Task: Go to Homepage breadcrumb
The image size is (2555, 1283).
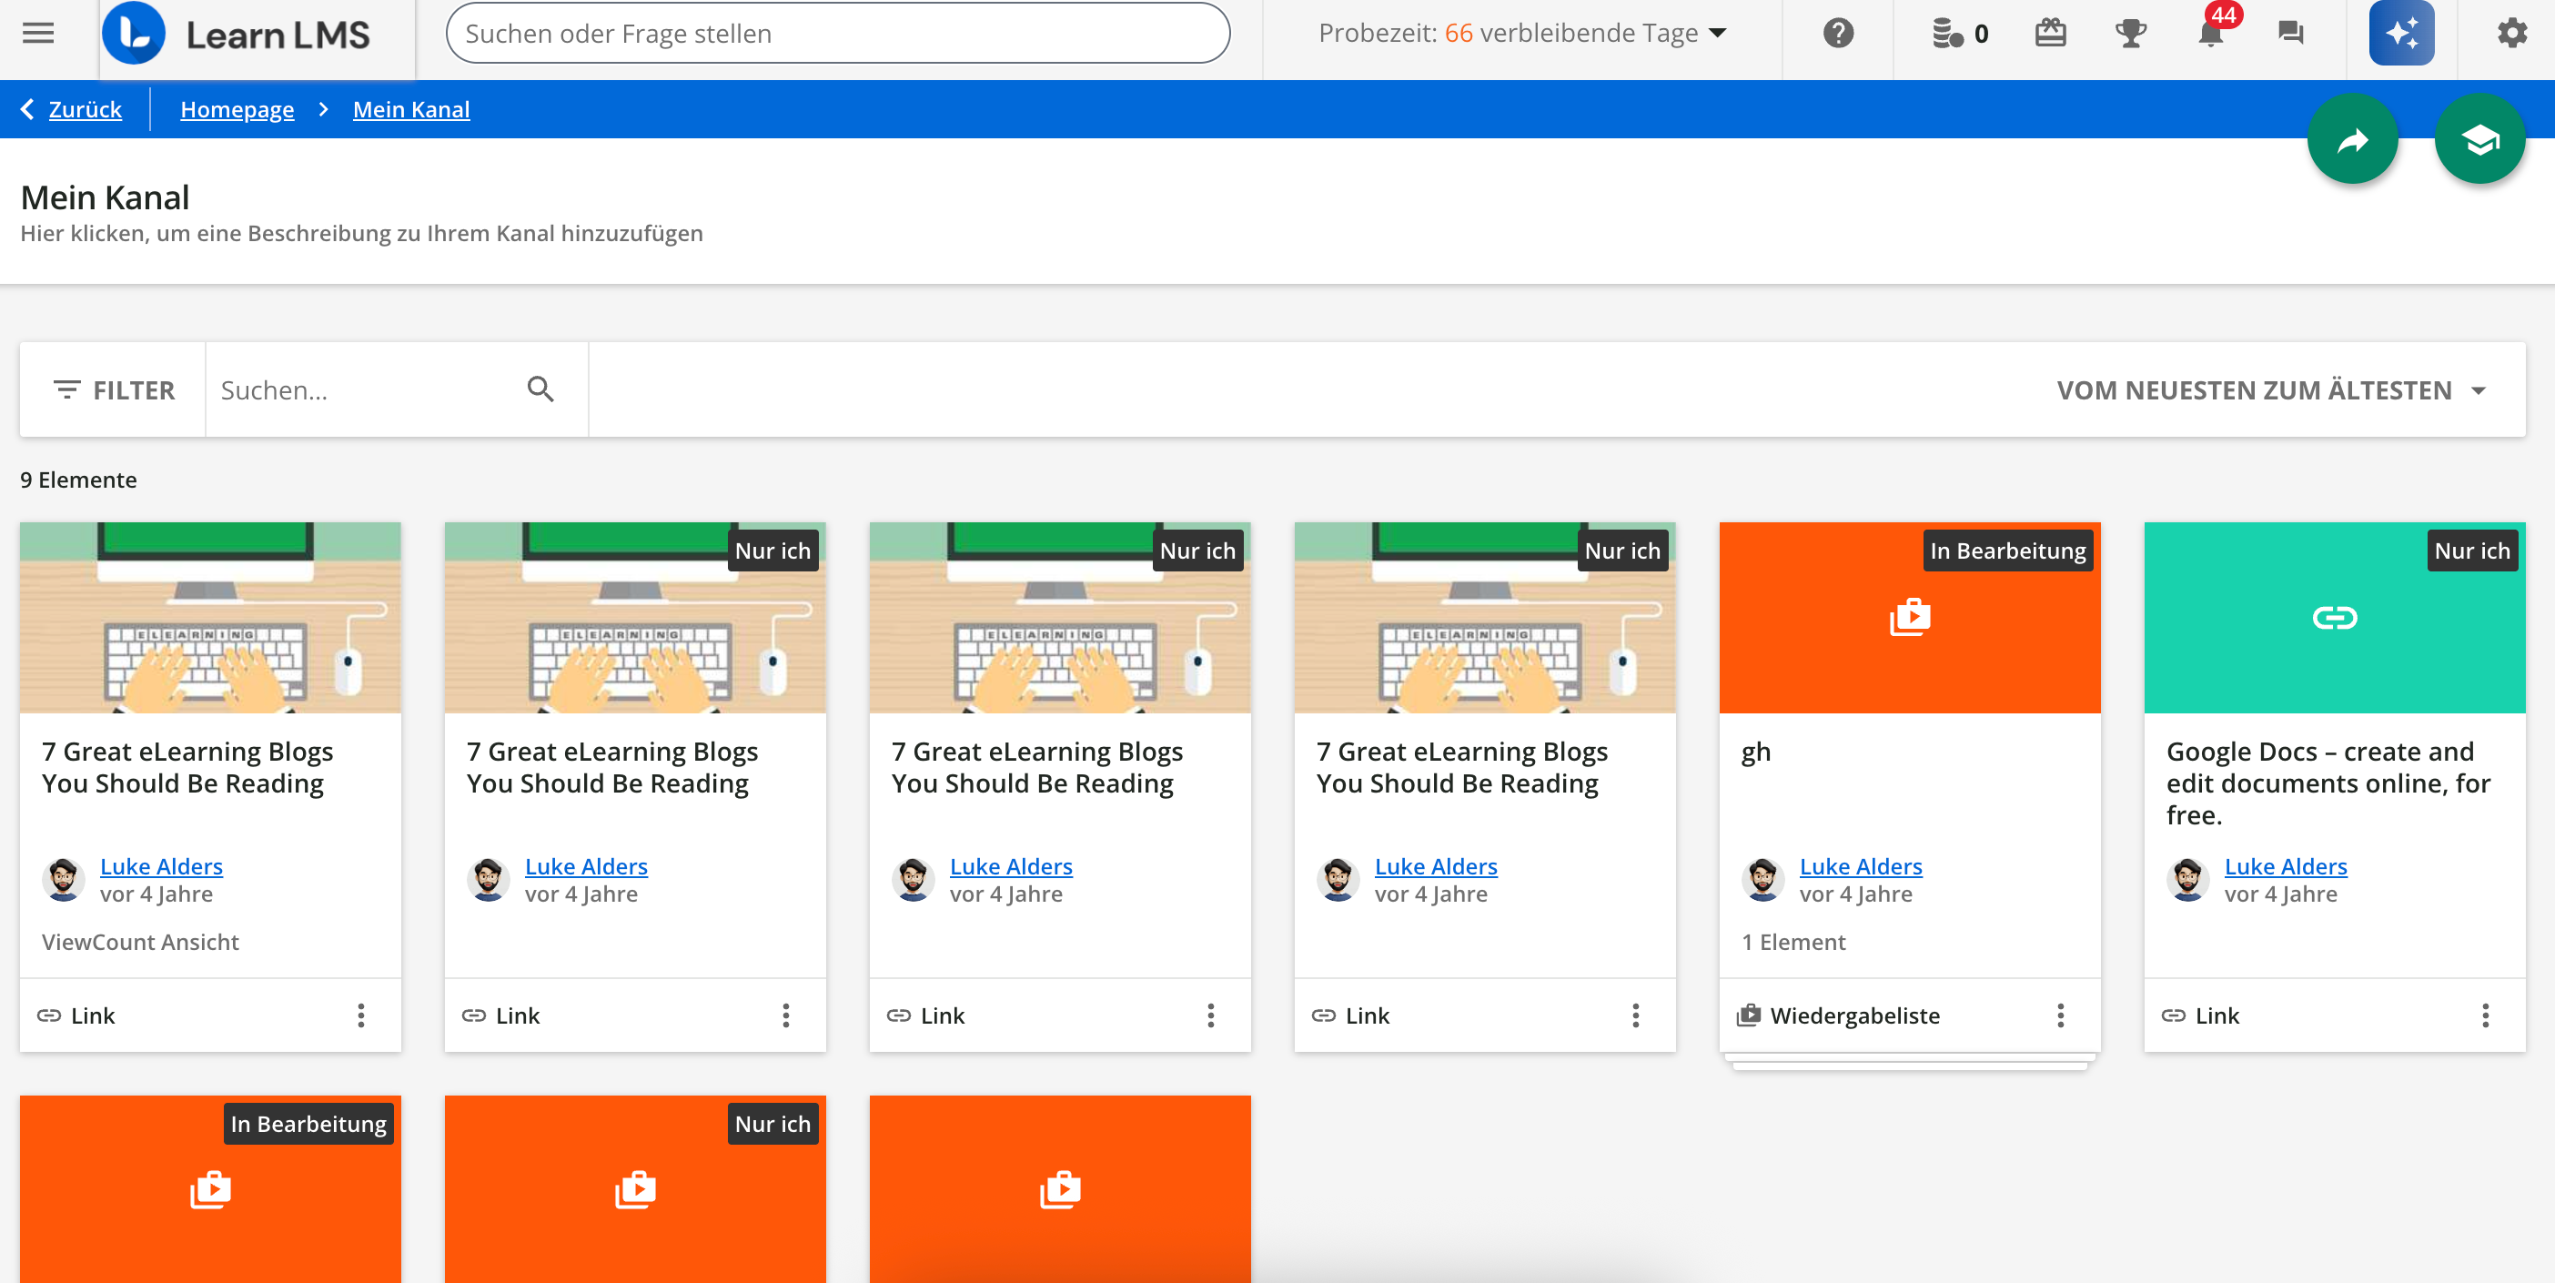Action: coord(237,109)
